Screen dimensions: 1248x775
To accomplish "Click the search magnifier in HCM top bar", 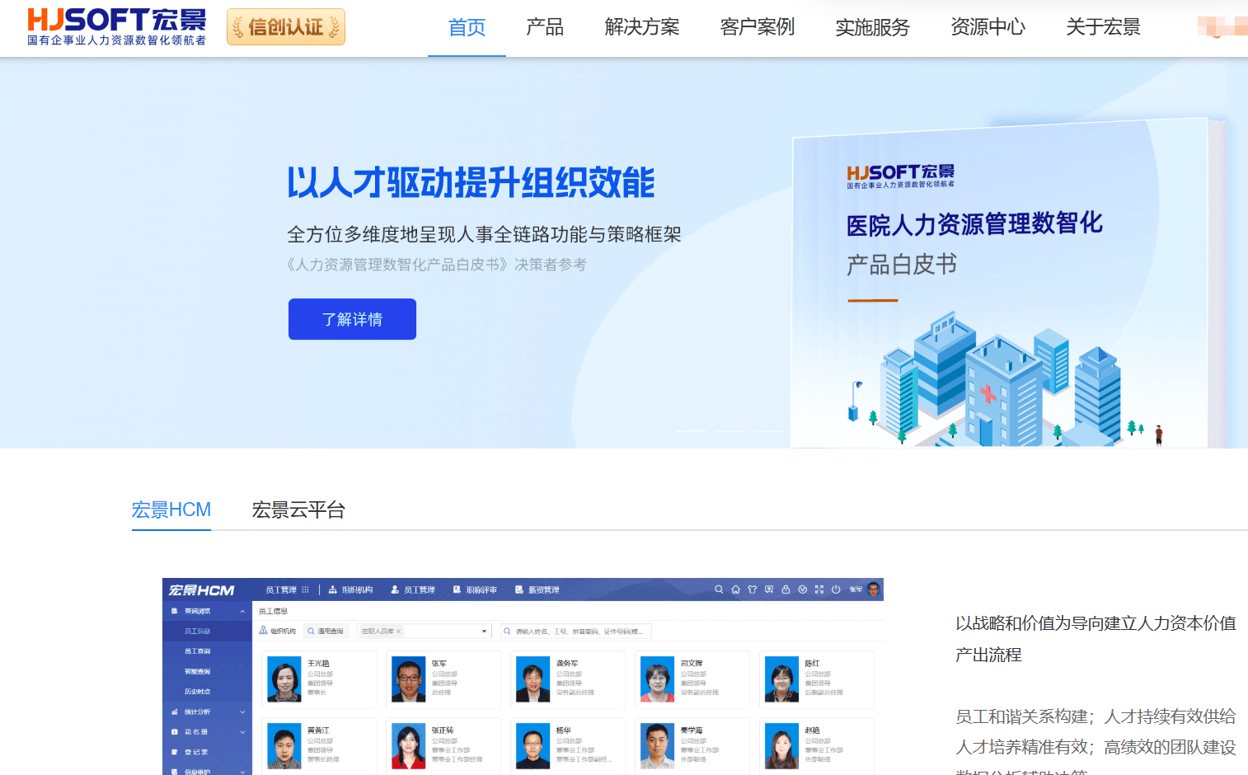I will 719,589.
